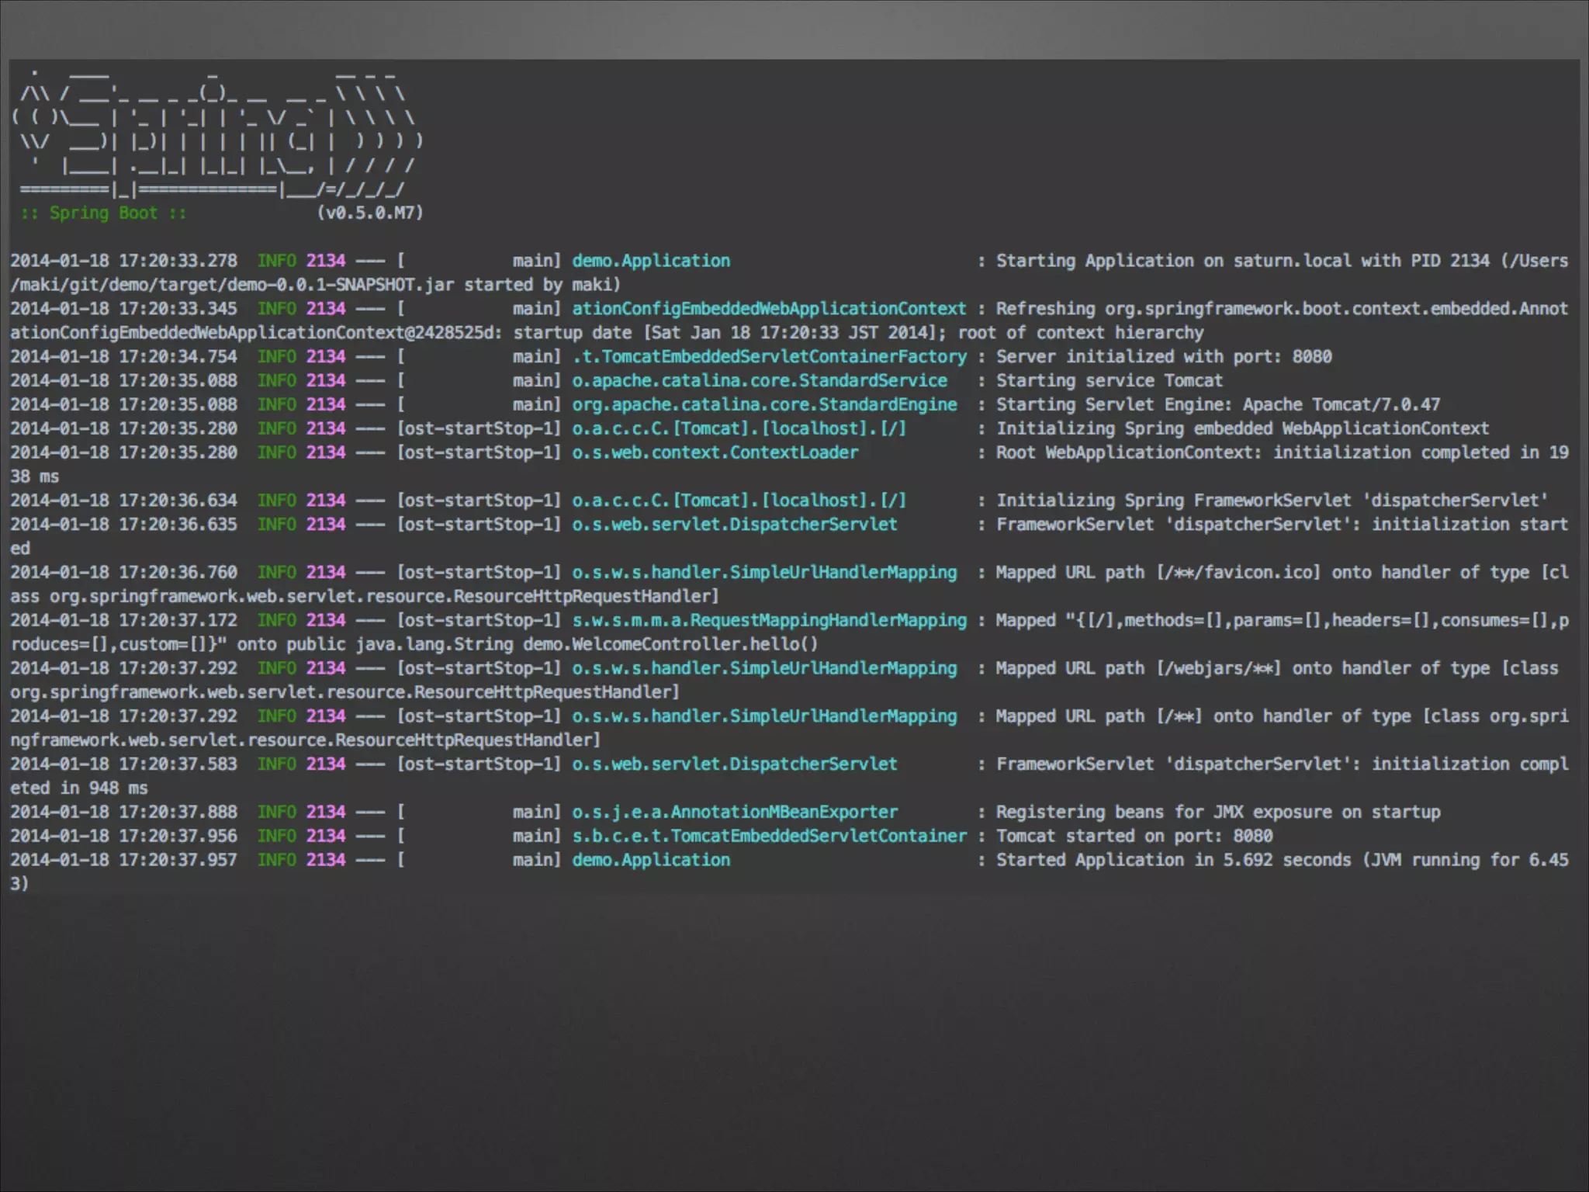The width and height of the screenshot is (1589, 1192).
Task: Click the green ':: Spring Boot ::' label
Action: (103, 213)
